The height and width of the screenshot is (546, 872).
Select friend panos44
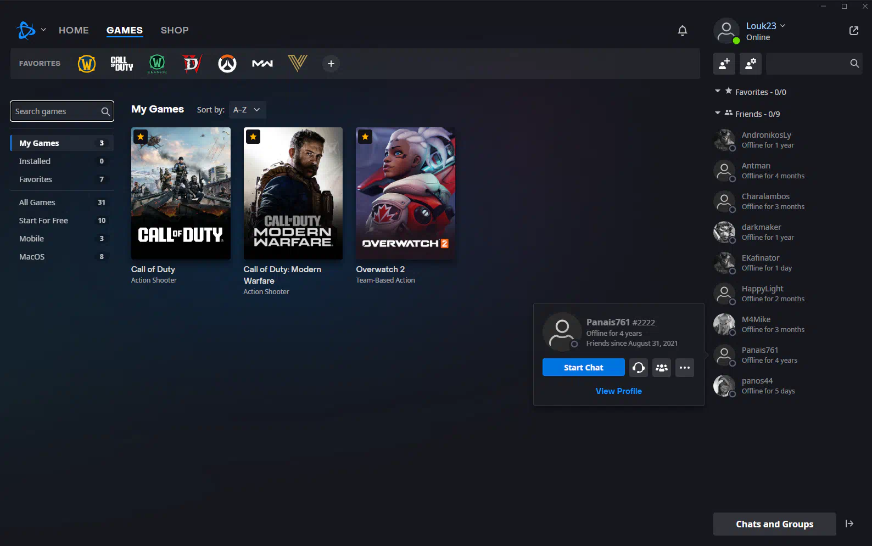(x=787, y=386)
